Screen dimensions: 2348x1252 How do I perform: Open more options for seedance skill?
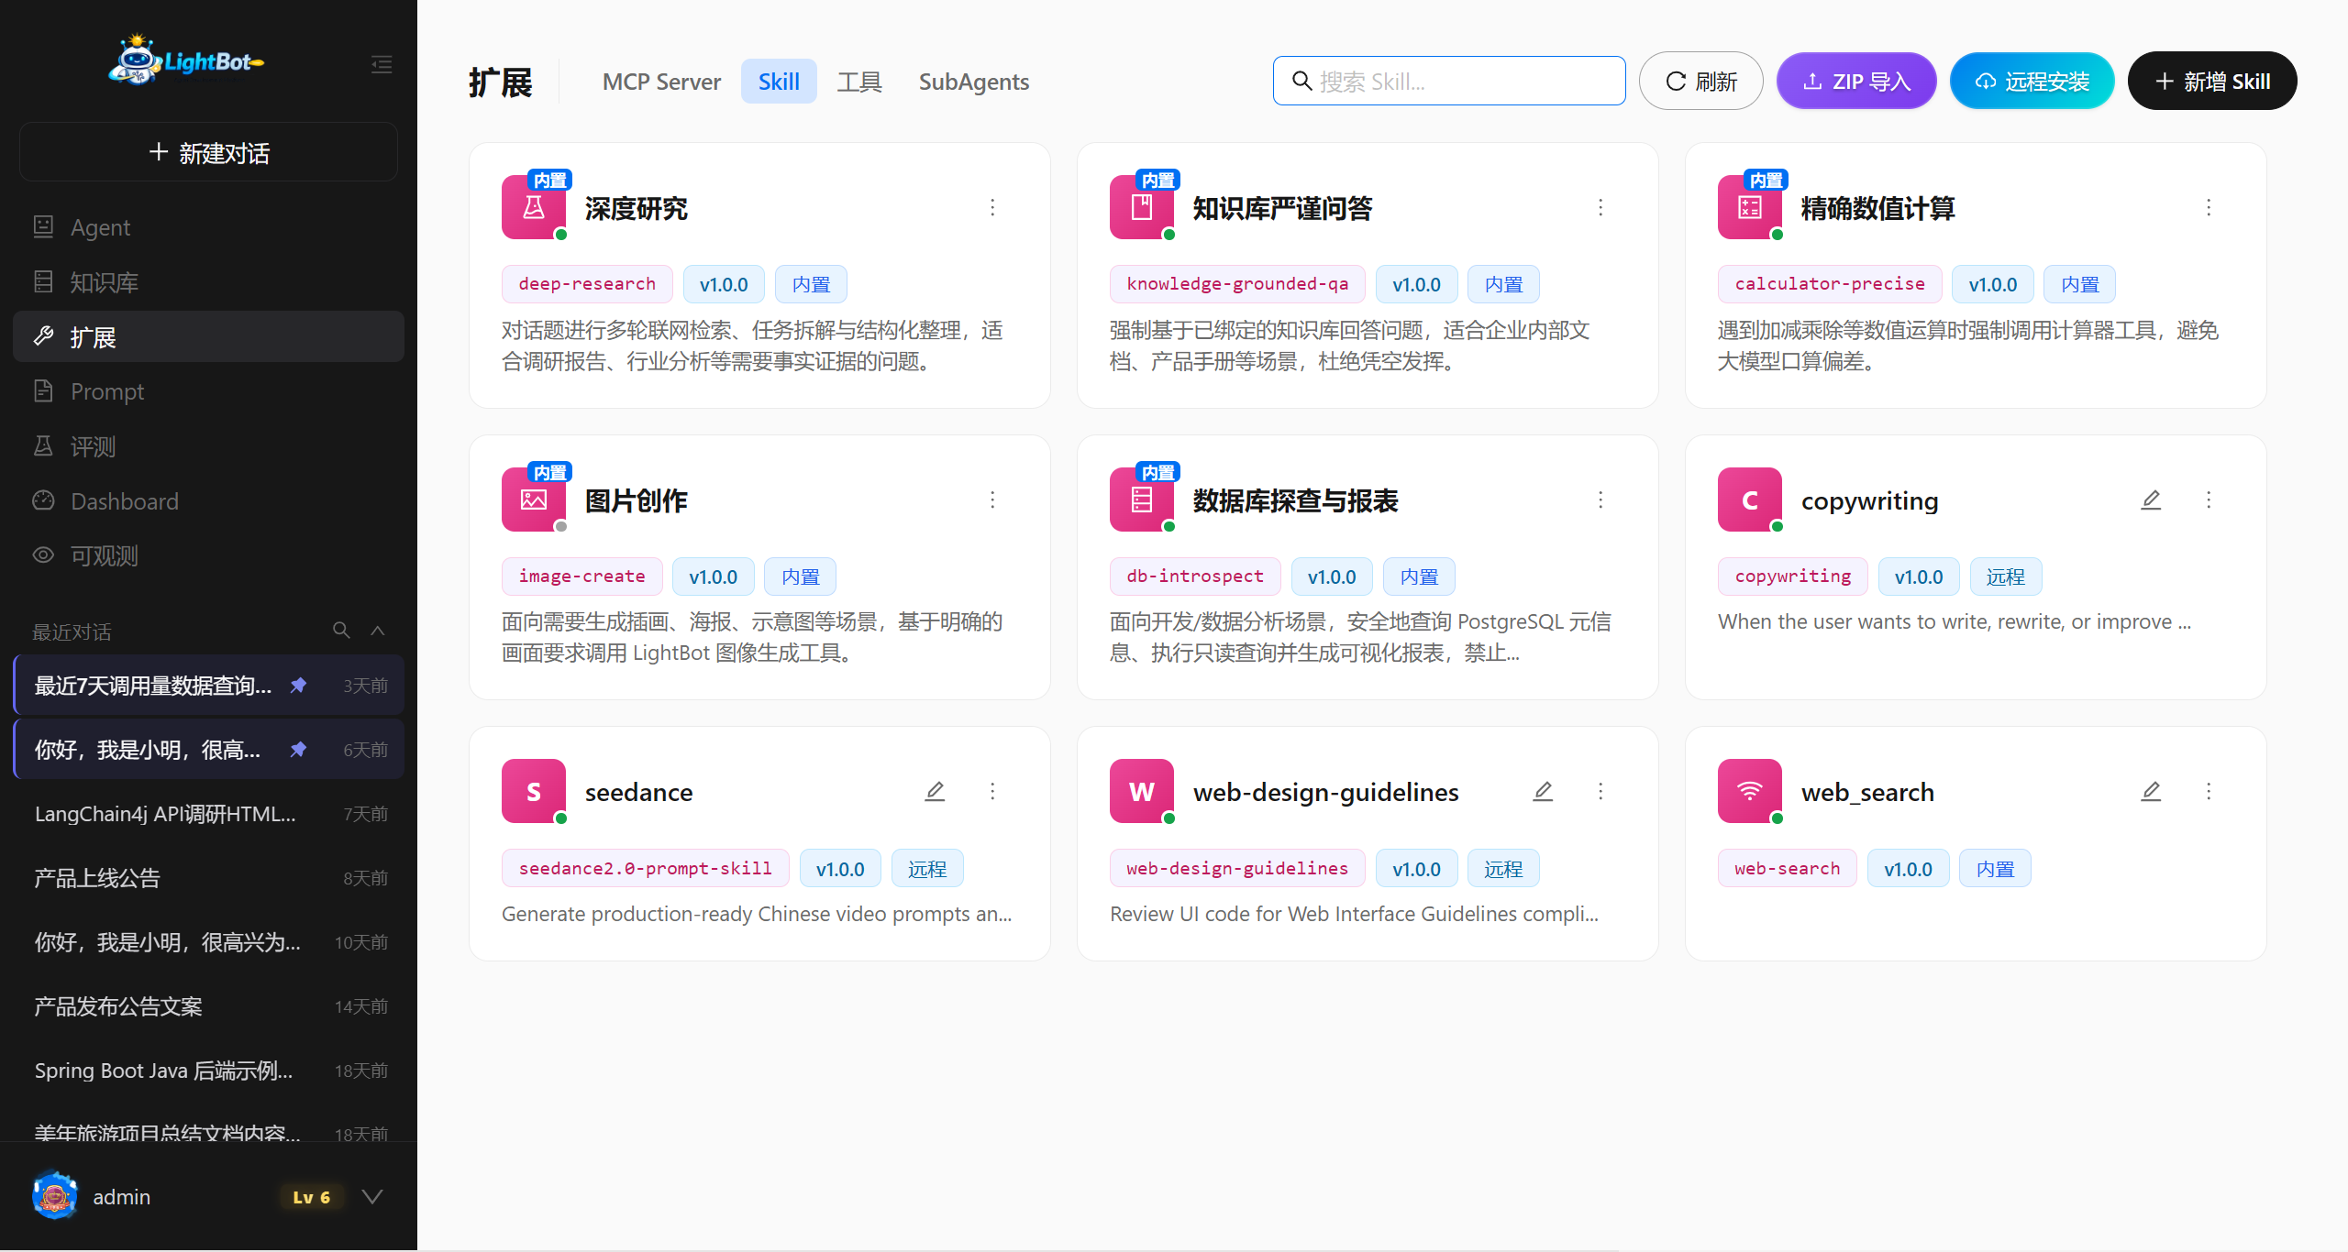992,791
